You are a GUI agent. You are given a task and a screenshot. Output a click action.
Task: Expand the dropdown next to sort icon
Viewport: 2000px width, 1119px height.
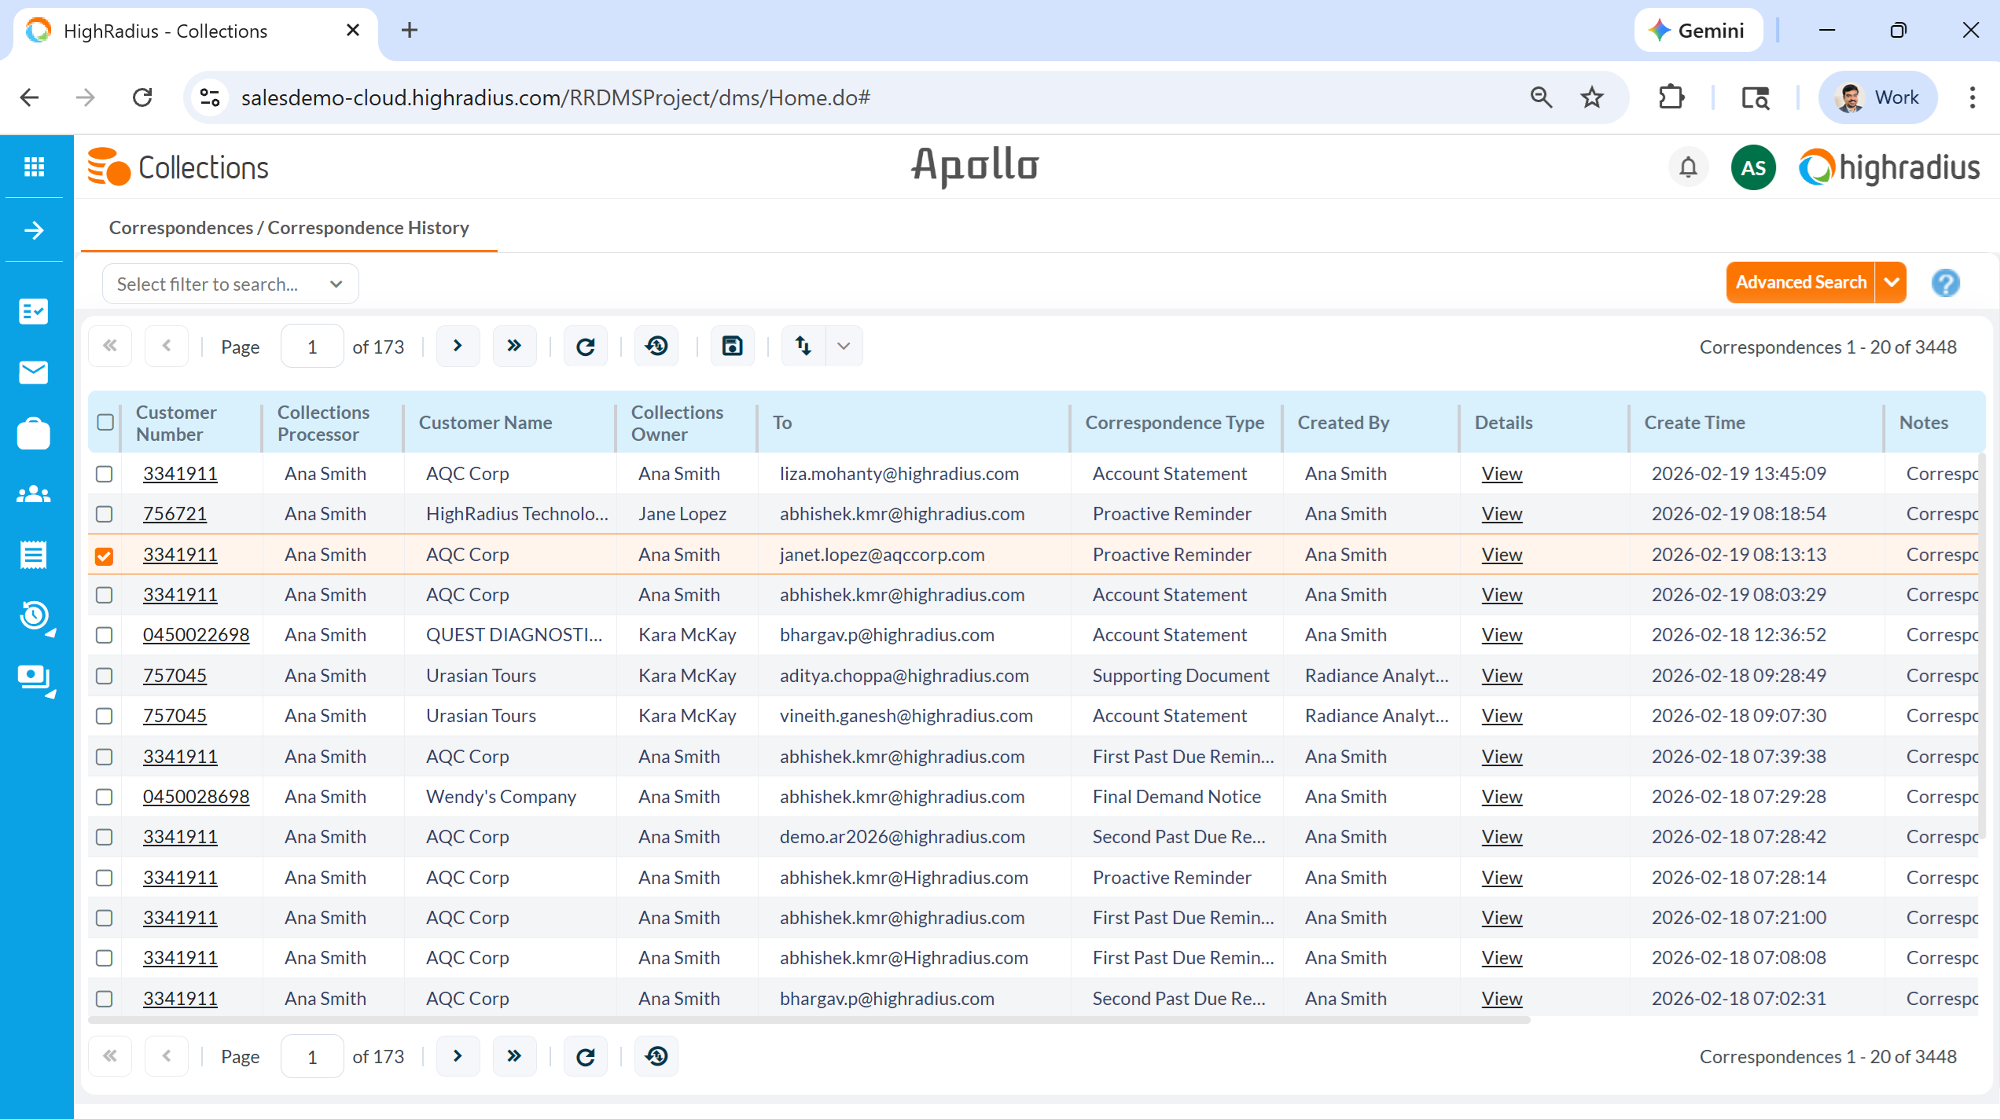[844, 347]
